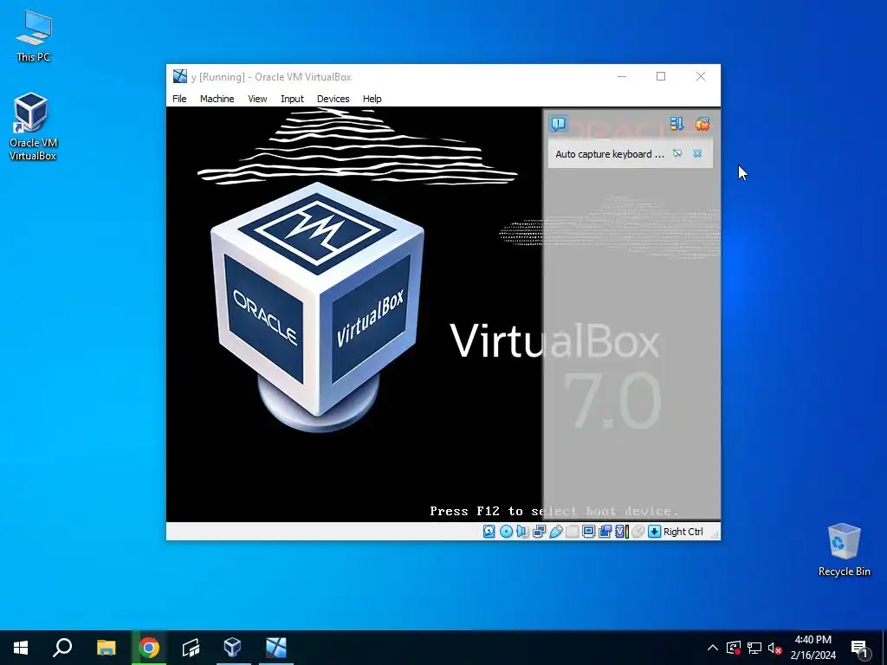Click the VM window resize grip
Viewport: 887px width, 665px height.
(x=715, y=533)
